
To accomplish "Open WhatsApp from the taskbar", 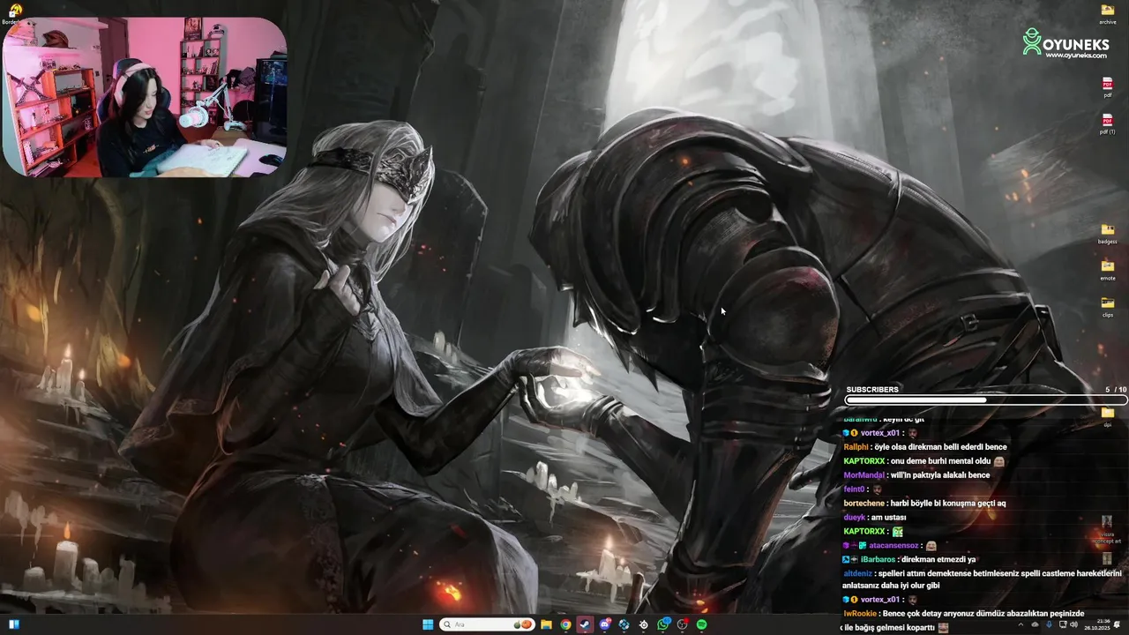I will (x=663, y=624).
